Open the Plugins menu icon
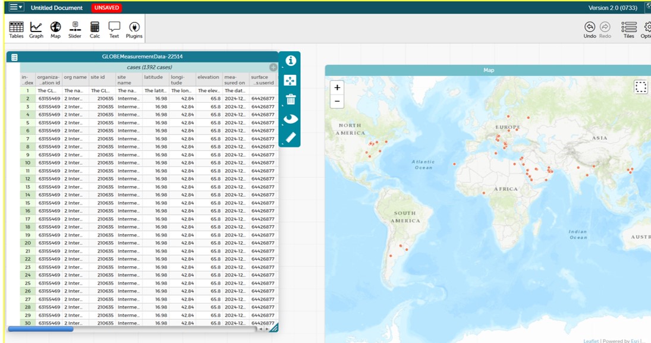The height and width of the screenshot is (343, 651). tap(134, 30)
